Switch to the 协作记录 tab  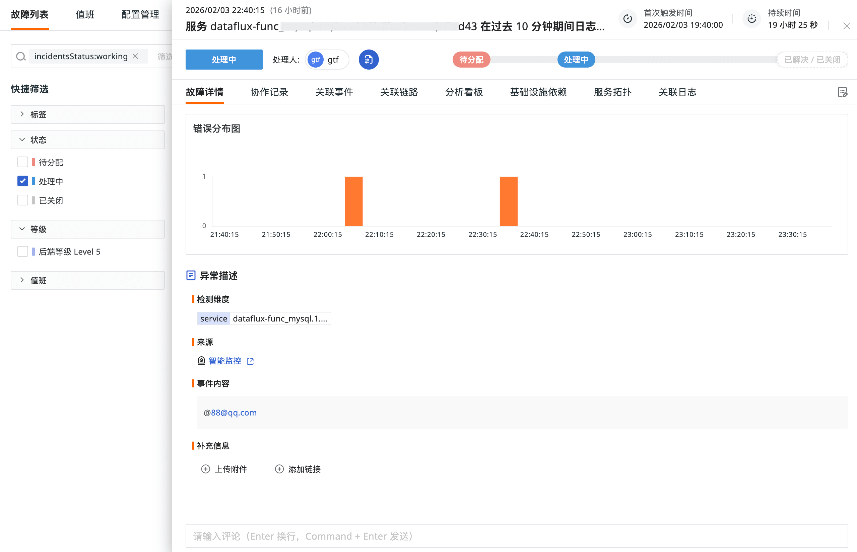tap(269, 92)
